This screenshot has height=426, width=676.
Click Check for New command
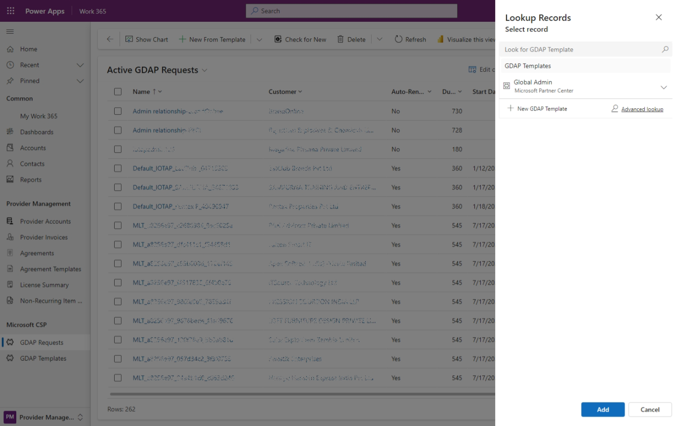click(x=300, y=40)
